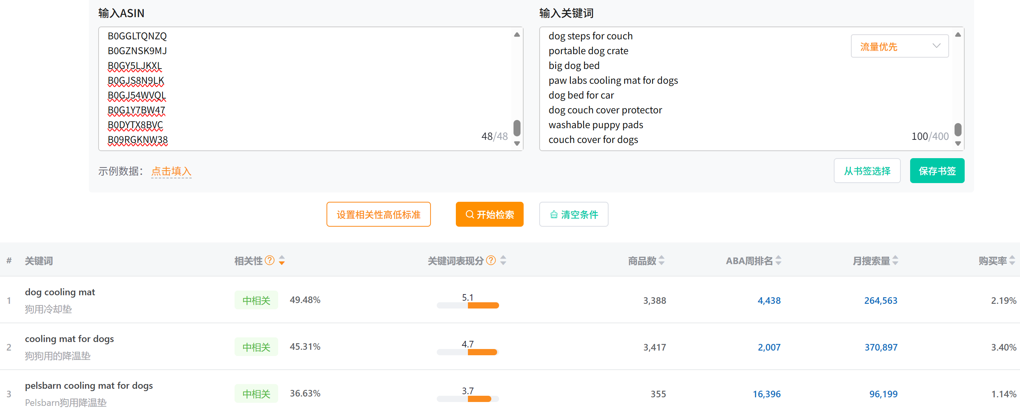This screenshot has height=409, width=1020.
Task: Click ABA rank 16,396
Action: coord(767,394)
